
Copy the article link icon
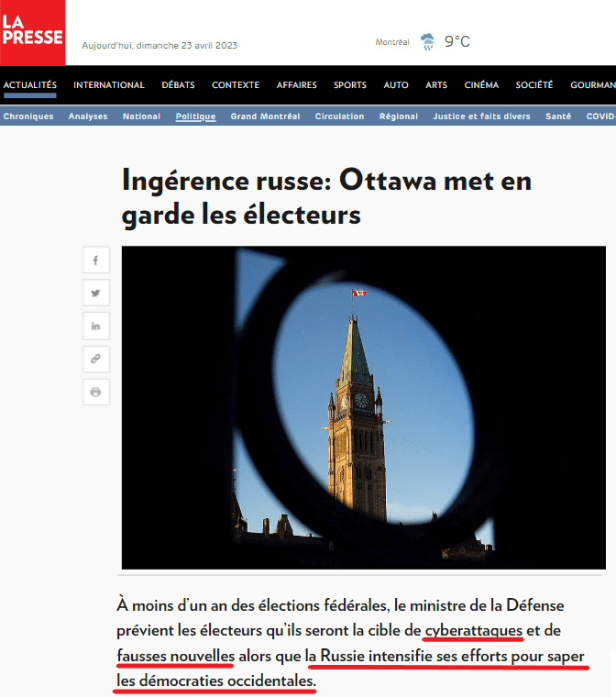[x=95, y=359]
